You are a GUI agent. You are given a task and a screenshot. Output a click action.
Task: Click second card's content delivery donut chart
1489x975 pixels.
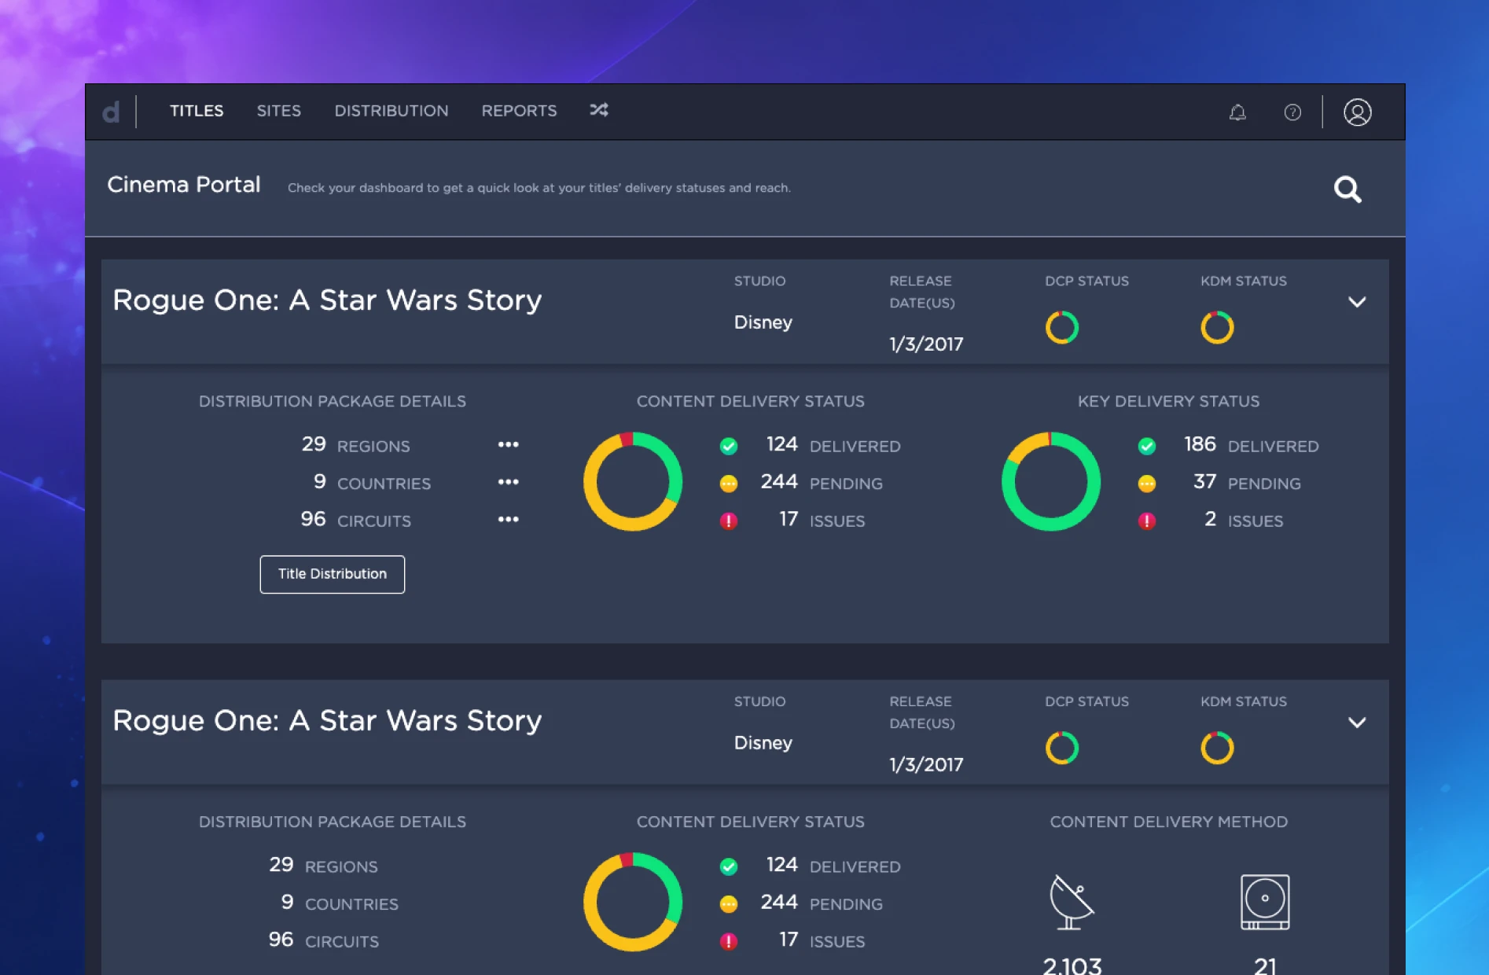pyautogui.click(x=633, y=903)
